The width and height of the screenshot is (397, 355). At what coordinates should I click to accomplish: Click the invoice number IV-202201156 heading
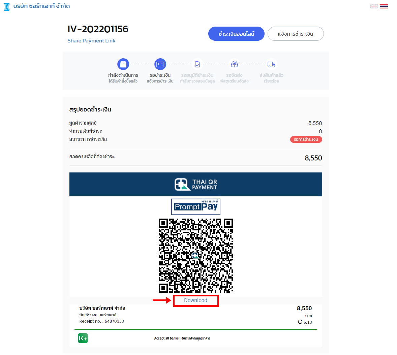[98, 29]
